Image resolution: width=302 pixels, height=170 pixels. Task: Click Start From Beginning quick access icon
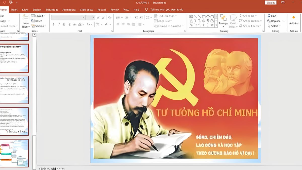coord(11,2)
